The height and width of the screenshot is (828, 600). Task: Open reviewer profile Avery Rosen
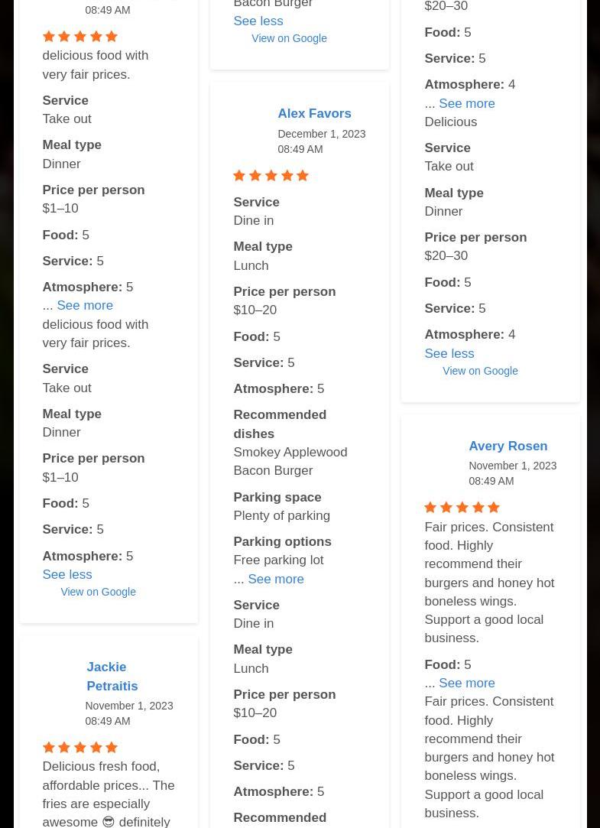point(508,446)
